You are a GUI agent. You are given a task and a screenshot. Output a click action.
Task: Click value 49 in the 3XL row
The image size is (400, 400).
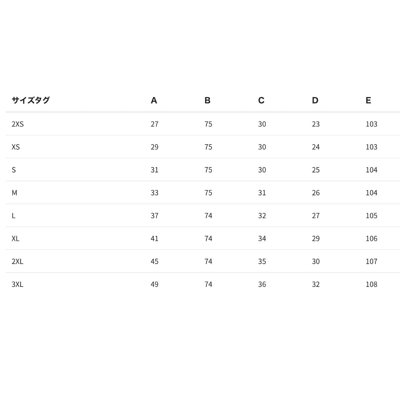point(154,284)
